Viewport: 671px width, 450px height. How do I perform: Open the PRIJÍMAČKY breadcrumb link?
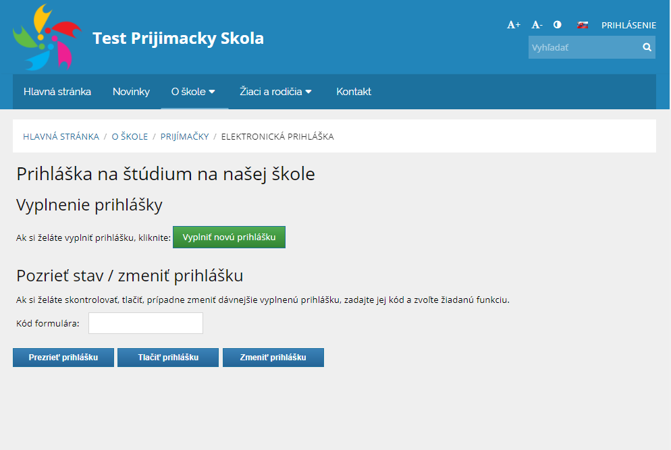[x=184, y=136]
